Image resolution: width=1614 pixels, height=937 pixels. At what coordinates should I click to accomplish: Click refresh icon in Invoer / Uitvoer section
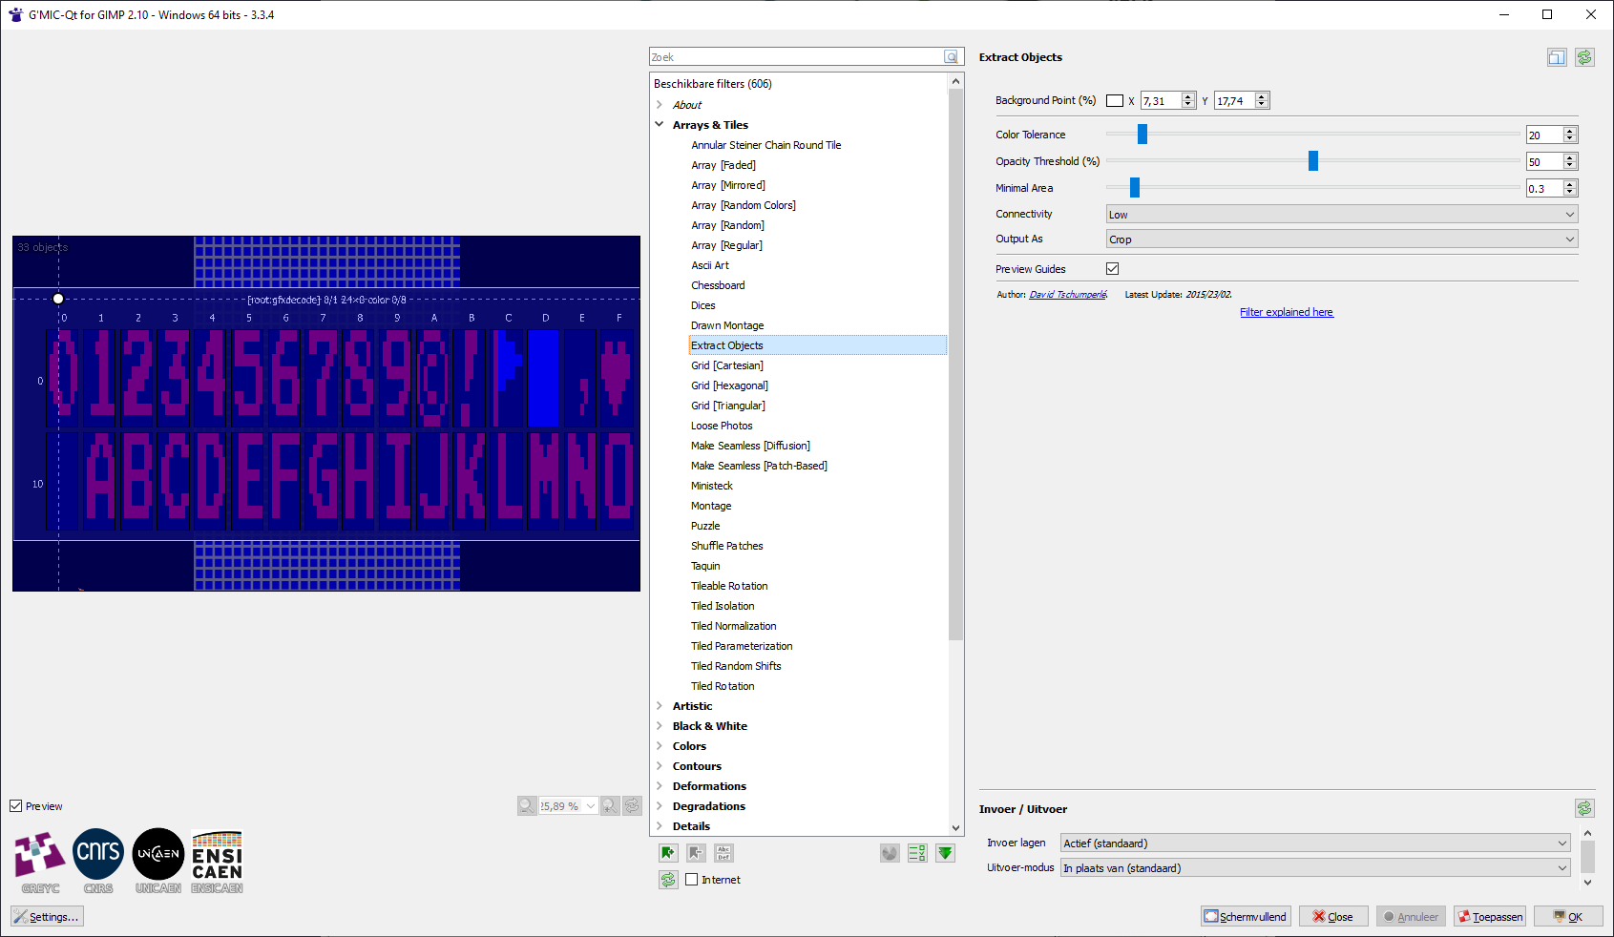pos(1584,809)
